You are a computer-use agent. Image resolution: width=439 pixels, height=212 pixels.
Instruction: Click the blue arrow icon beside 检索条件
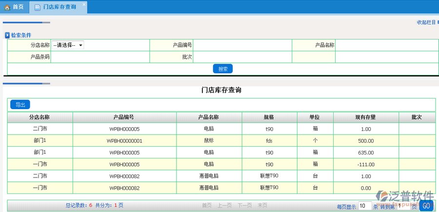[x=7, y=35]
